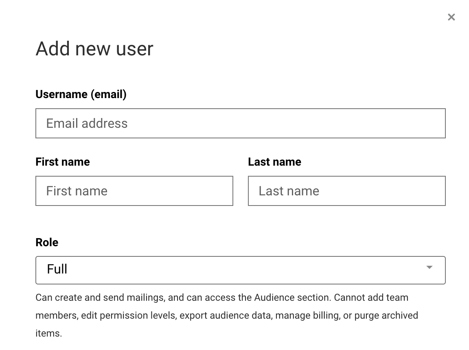Screen dimensions: 469x350
Task: Select the Last name text box
Action: (x=346, y=191)
